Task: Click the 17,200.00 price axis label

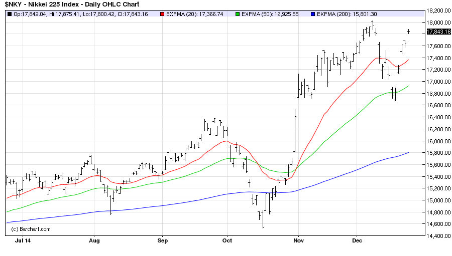Action: 438,70
